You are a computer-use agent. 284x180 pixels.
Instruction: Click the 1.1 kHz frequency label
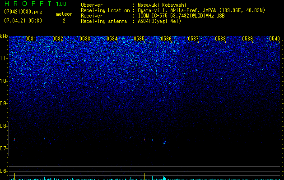tap(4, 58)
